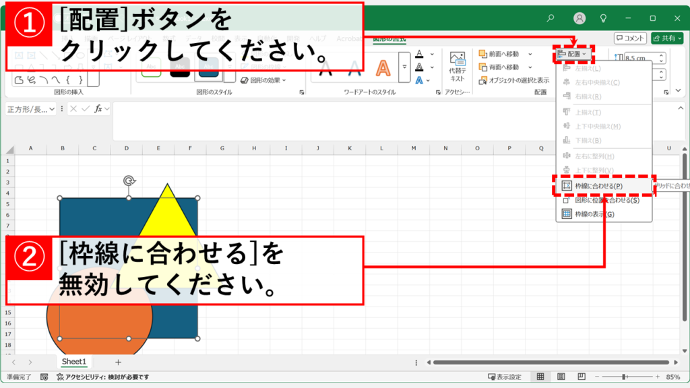The width and height of the screenshot is (690, 388).
Task: Click the confirm checkmark in formula bar
Action: pos(86,108)
